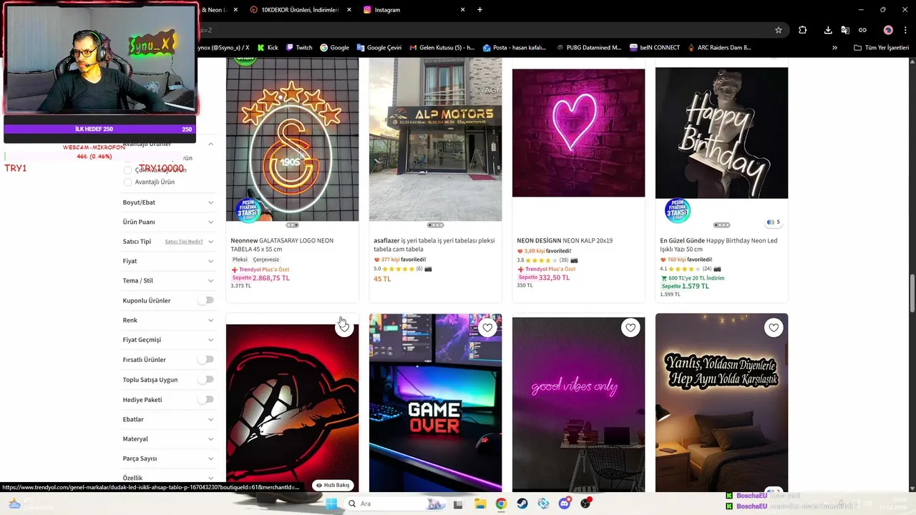Click the Satıcı Tipi Nedir? link
Viewport: 916px width, 515px height.
click(184, 242)
